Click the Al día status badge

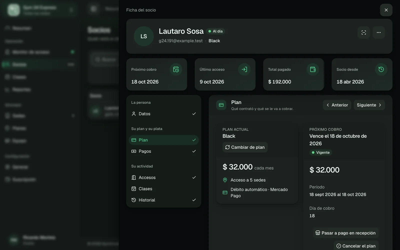(x=215, y=31)
